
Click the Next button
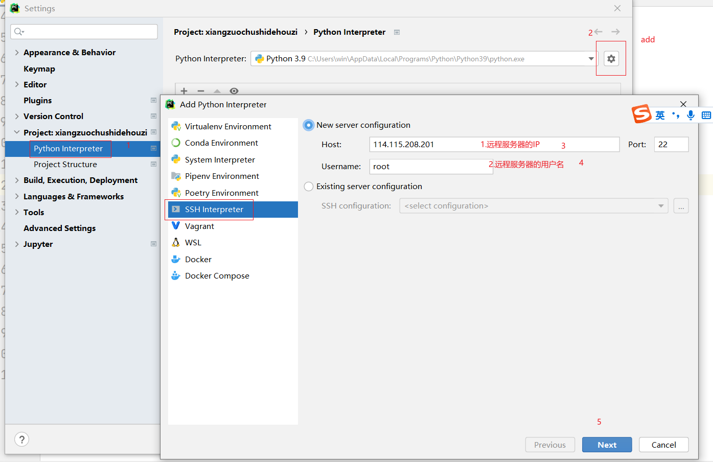tap(607, 445)
